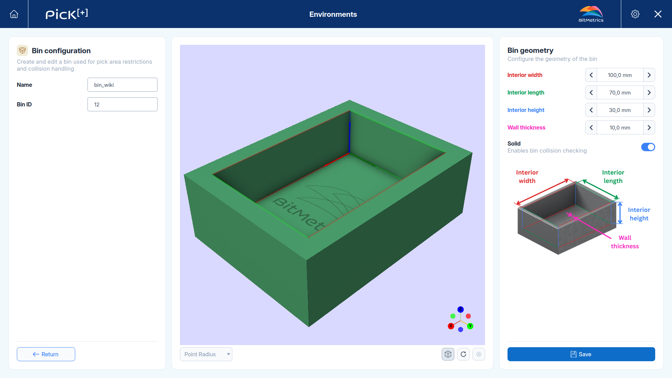Screen dimensions: 672x378
Task: Save the bin configuration
Action: [x=581, y=354]
